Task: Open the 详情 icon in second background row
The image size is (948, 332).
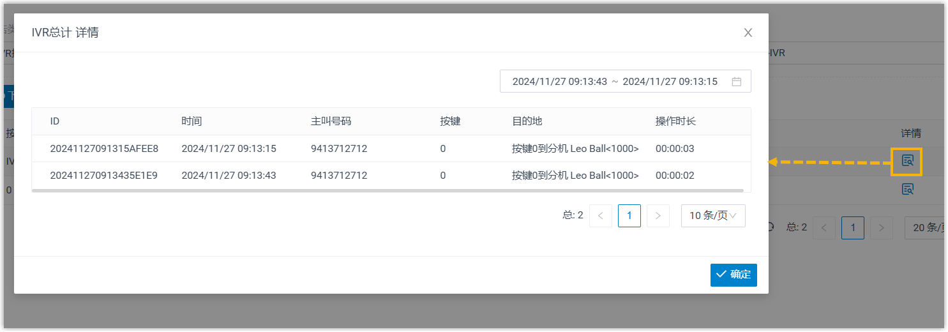Action: coord(907,189)
